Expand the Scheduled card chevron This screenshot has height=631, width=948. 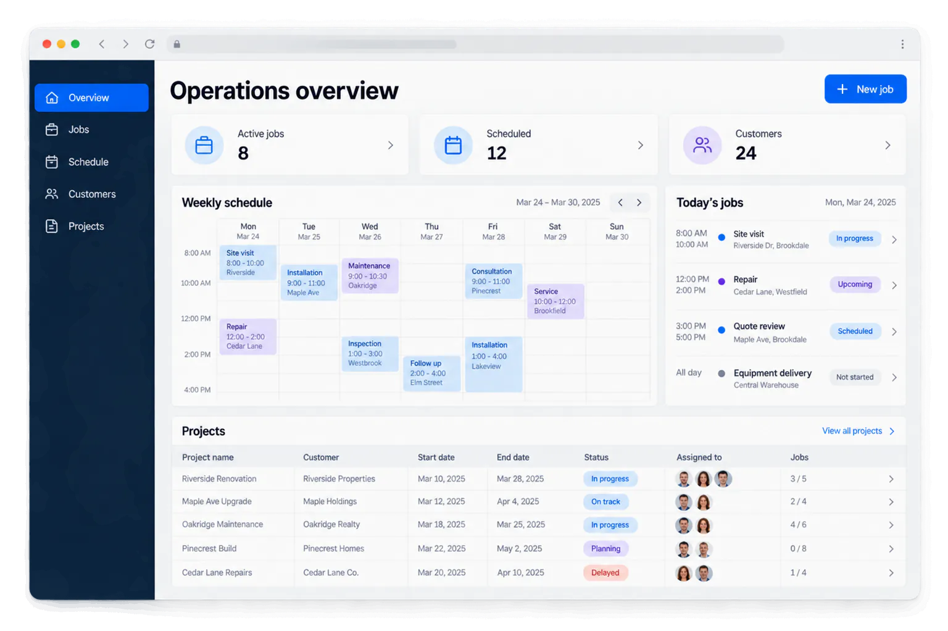(641, 145)
